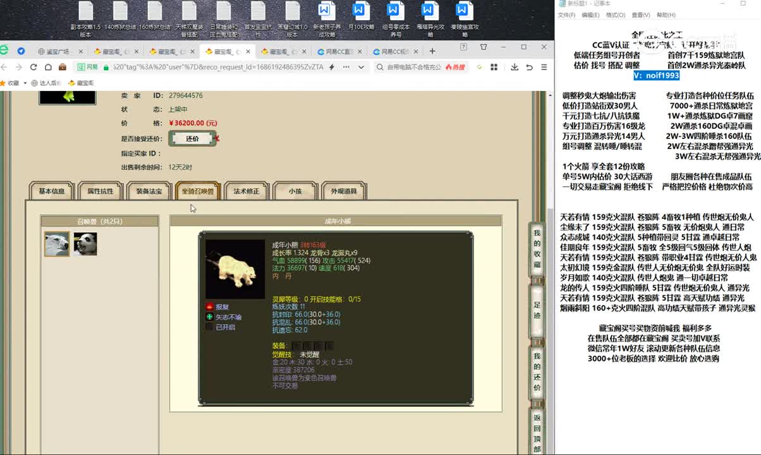This screenshot has height=455, width=761.
Task: Open the 属性抗性 tab
Action: 100,191
